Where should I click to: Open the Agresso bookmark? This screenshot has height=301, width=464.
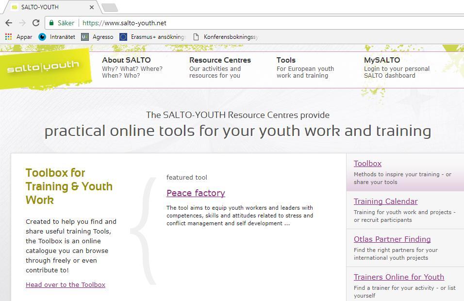tap(98, 37)
